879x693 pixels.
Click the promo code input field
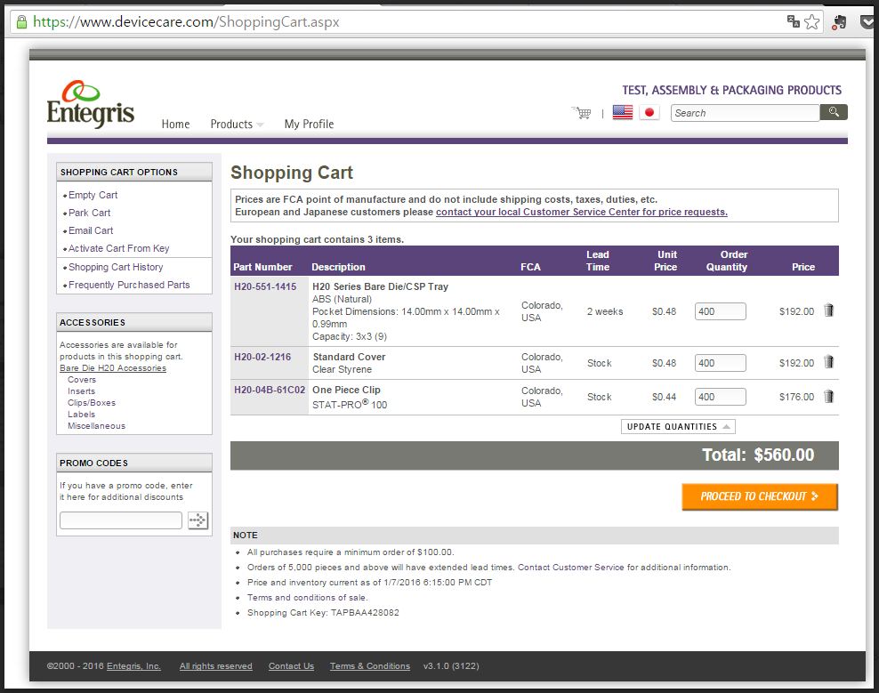tap(120, 520)
